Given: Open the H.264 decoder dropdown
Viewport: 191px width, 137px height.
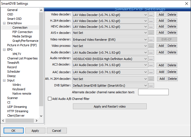Looking at the screenshot, I should [110, 21].
